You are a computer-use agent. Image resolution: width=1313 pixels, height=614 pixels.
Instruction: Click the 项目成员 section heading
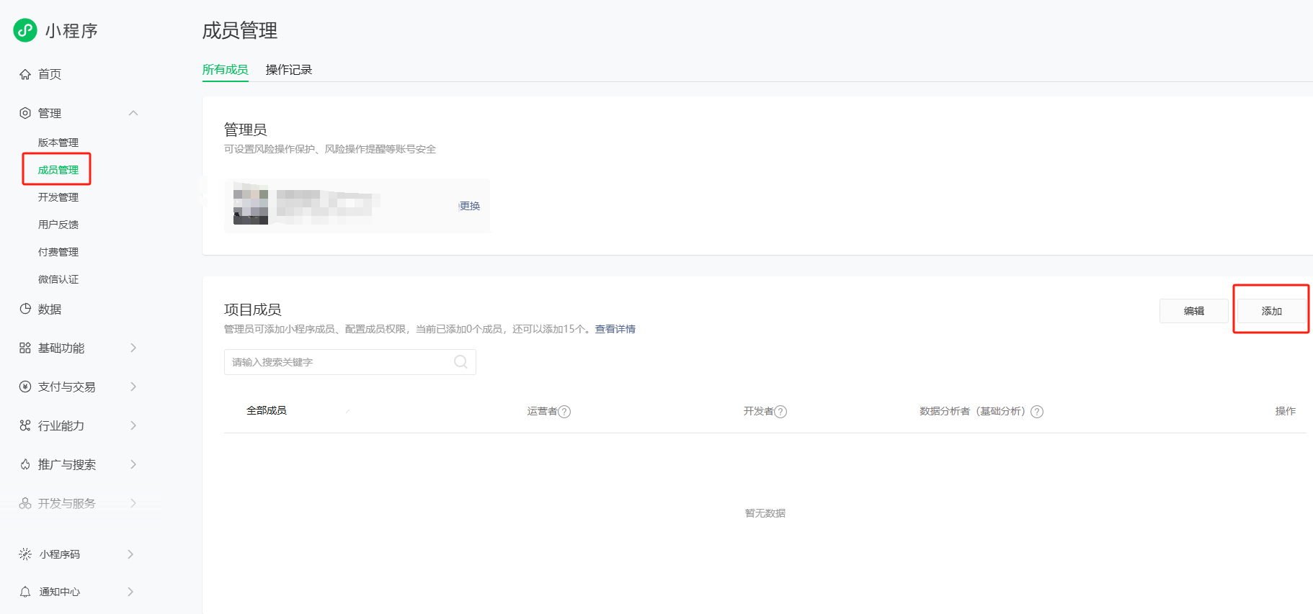click(253, 310)
